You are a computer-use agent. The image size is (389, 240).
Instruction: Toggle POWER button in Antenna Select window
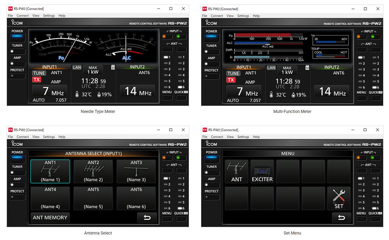click(x=17, y=159)
